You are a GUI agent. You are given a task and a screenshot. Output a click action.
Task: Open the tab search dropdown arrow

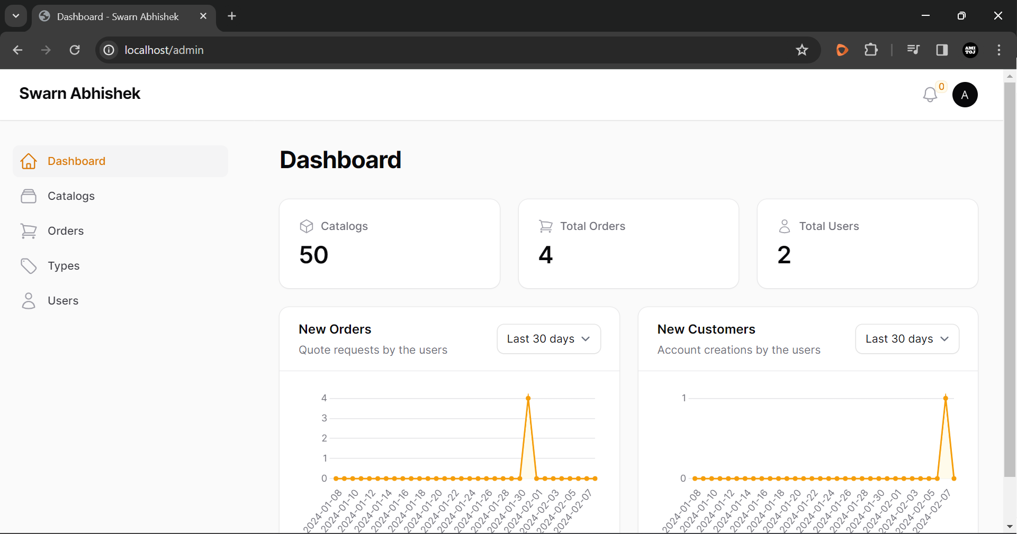point(16,16)
